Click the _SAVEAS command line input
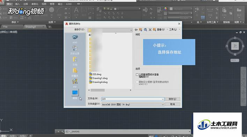247x137 pixels. click(128, 131)
